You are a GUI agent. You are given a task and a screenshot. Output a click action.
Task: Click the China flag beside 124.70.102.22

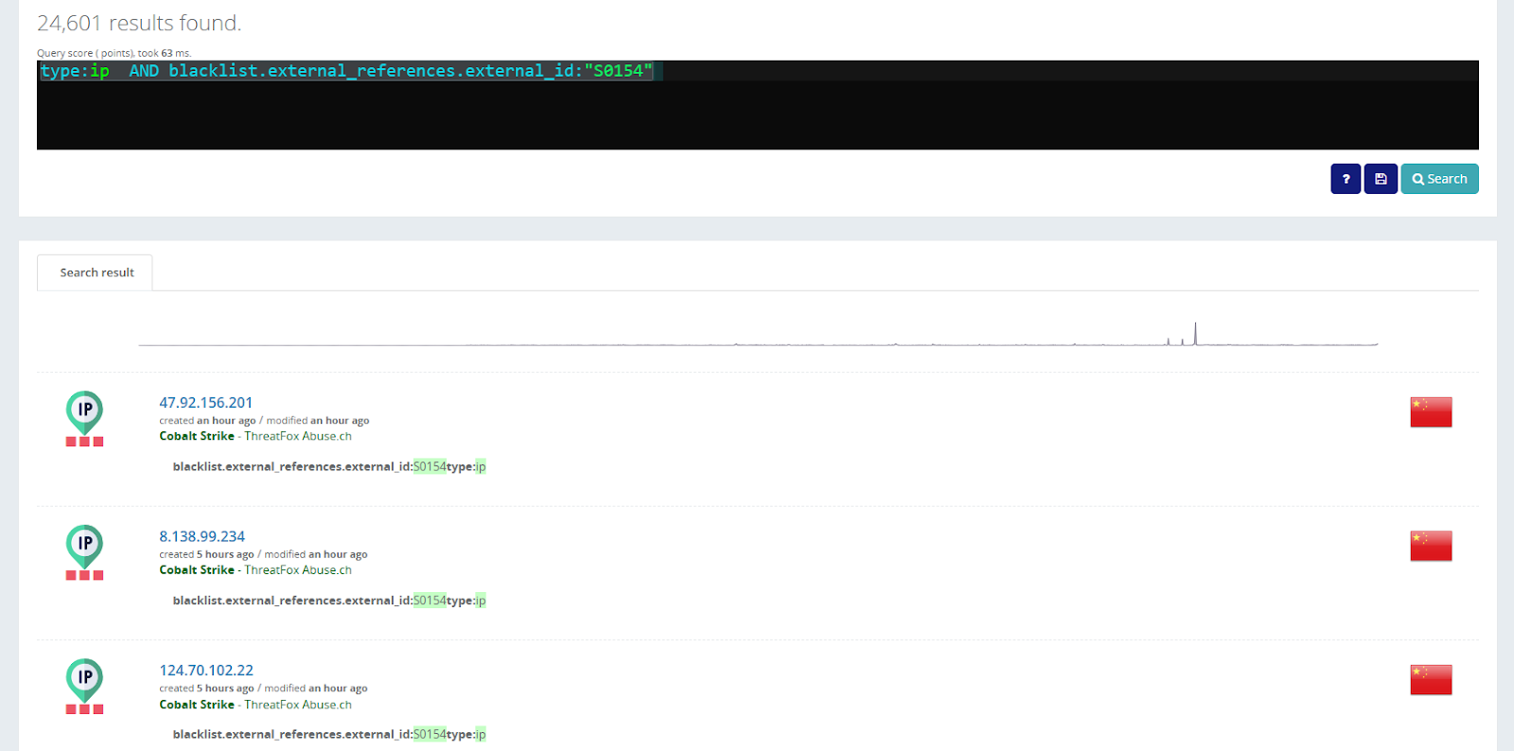[x=1430, y=679]
